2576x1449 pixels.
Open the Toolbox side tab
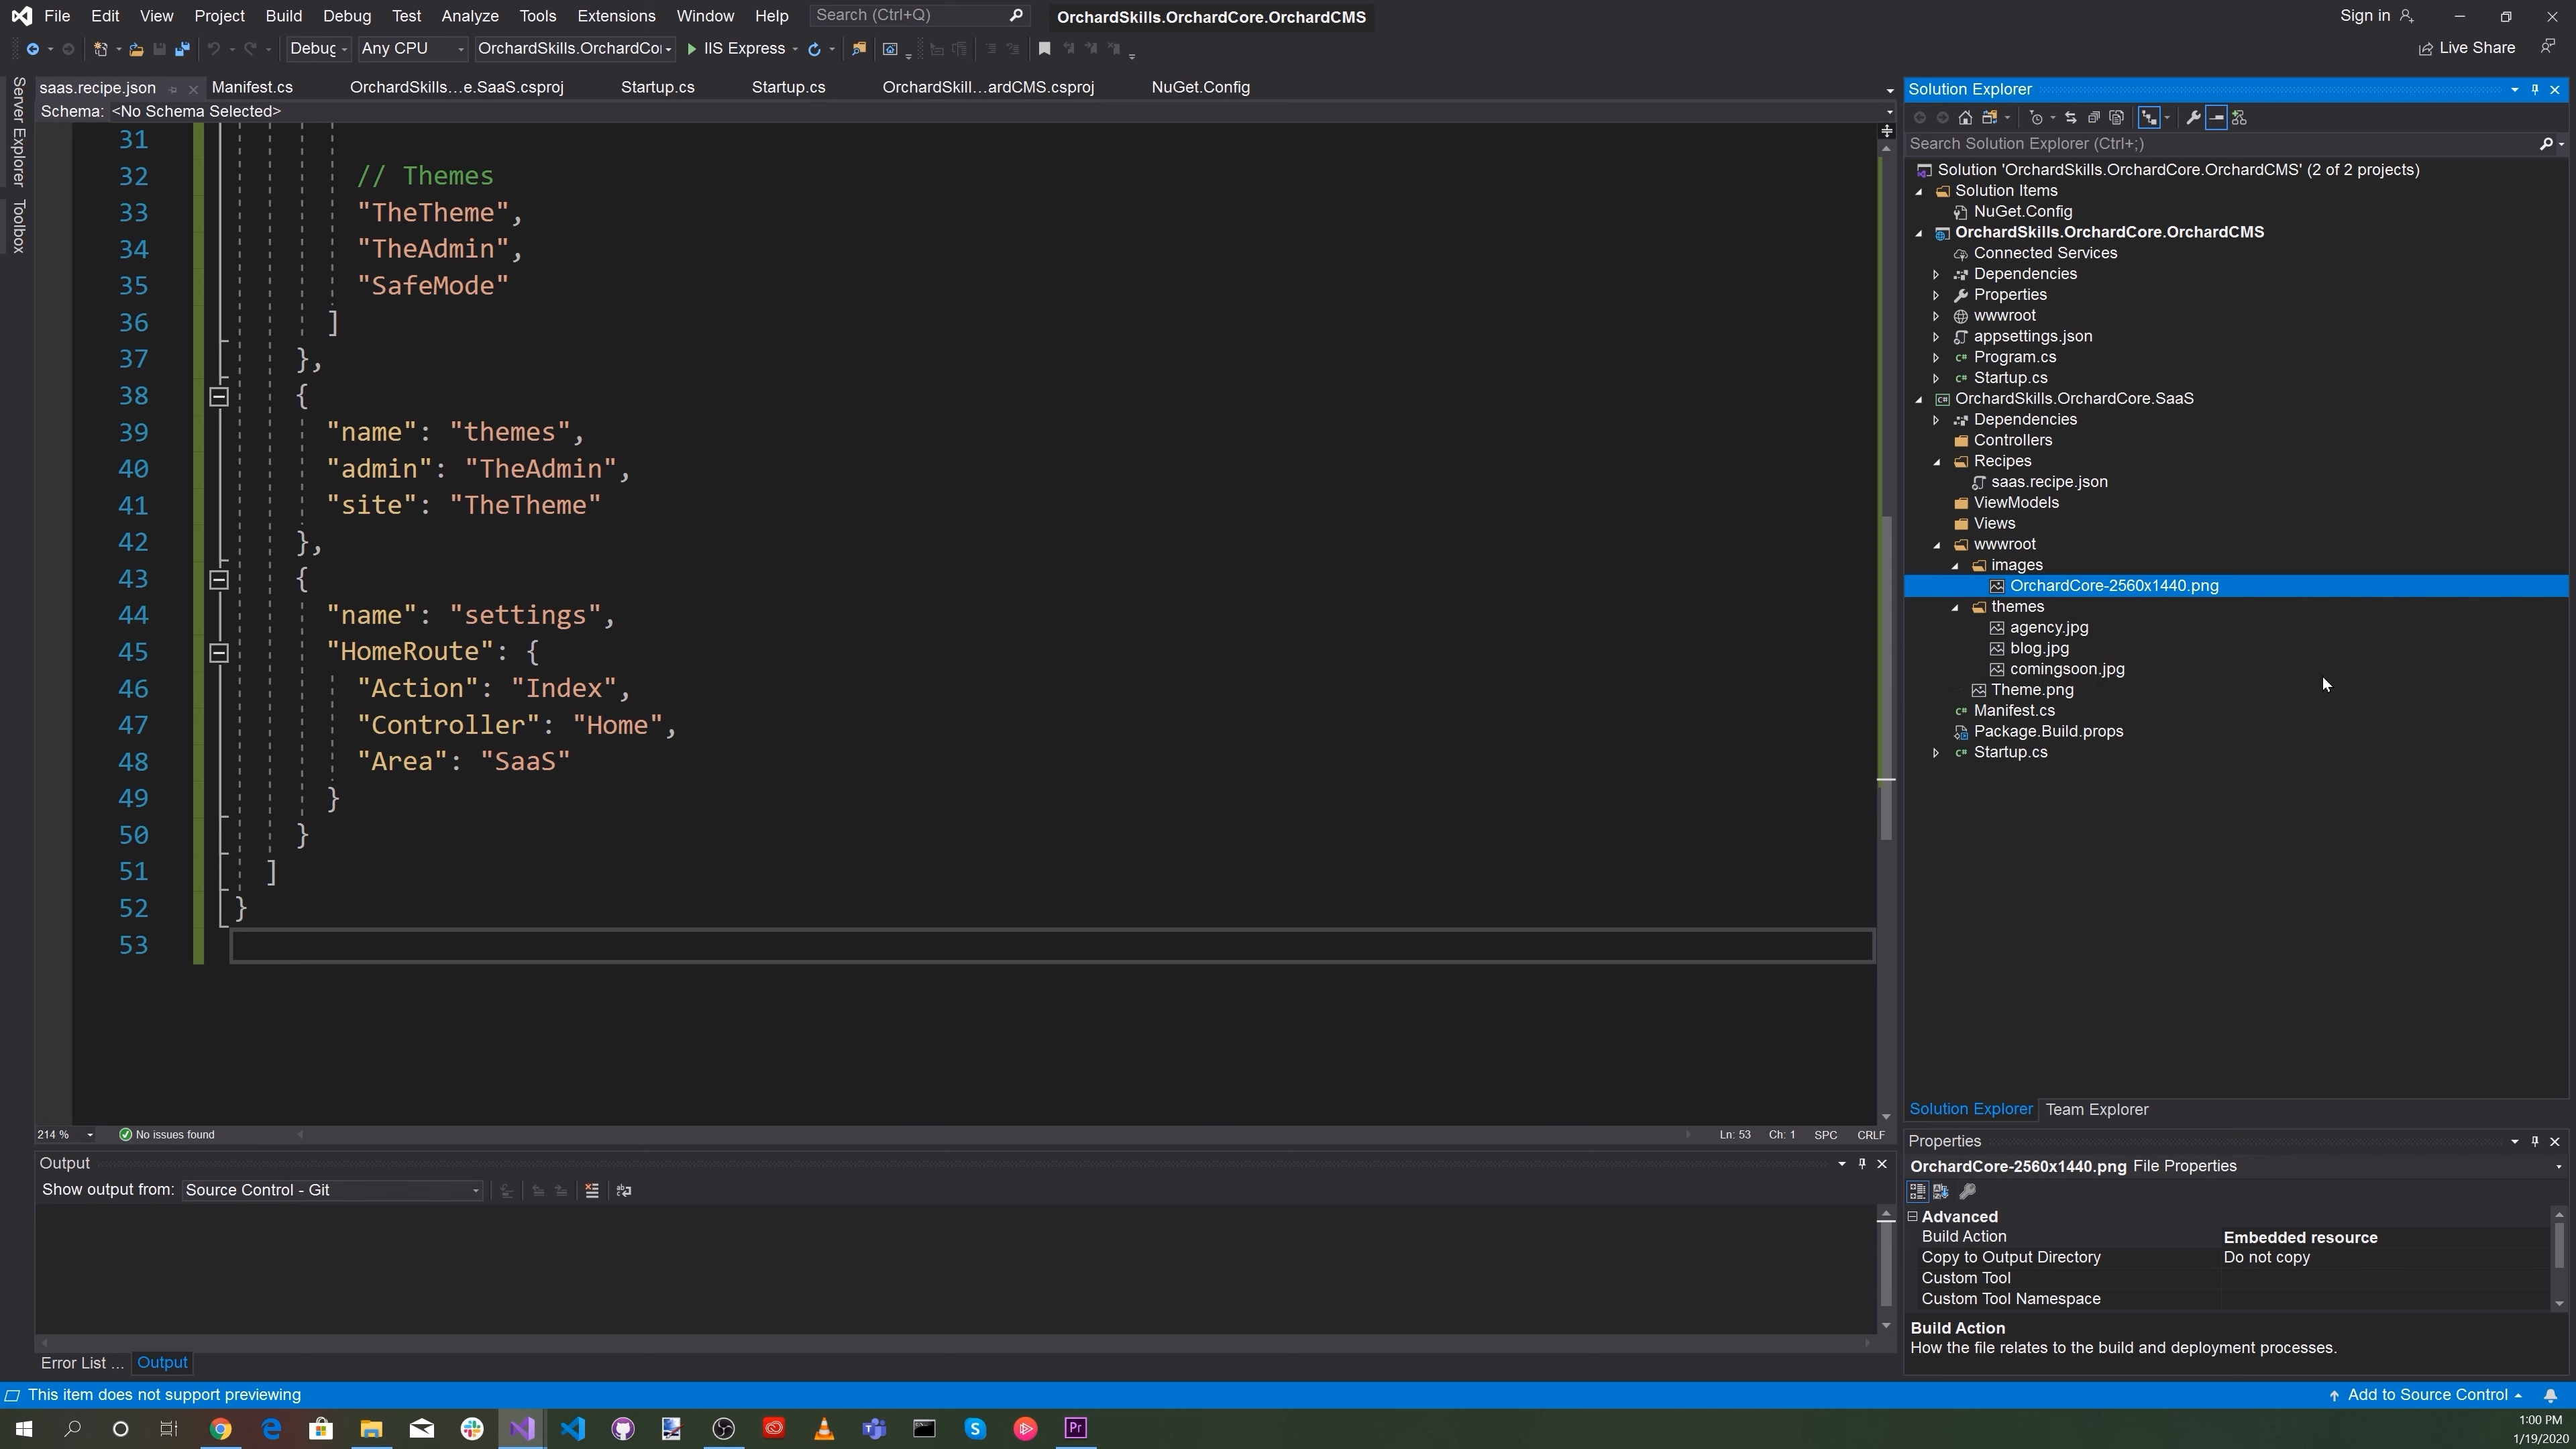coord(18,226)
